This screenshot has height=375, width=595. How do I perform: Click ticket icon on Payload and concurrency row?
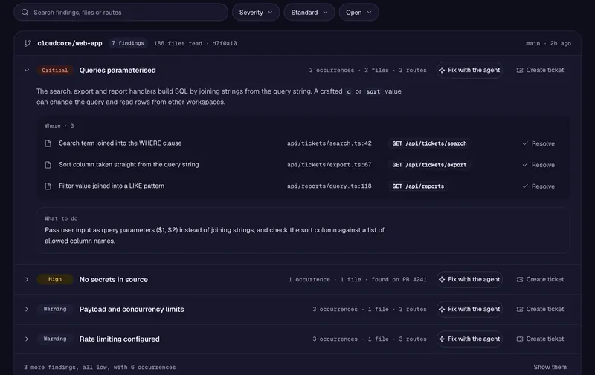(520, 309)
